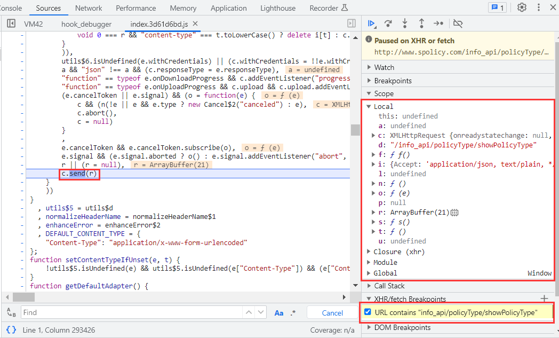Open the hook_debugger file tab
The image size is (559, 338).
pos(86,24)
